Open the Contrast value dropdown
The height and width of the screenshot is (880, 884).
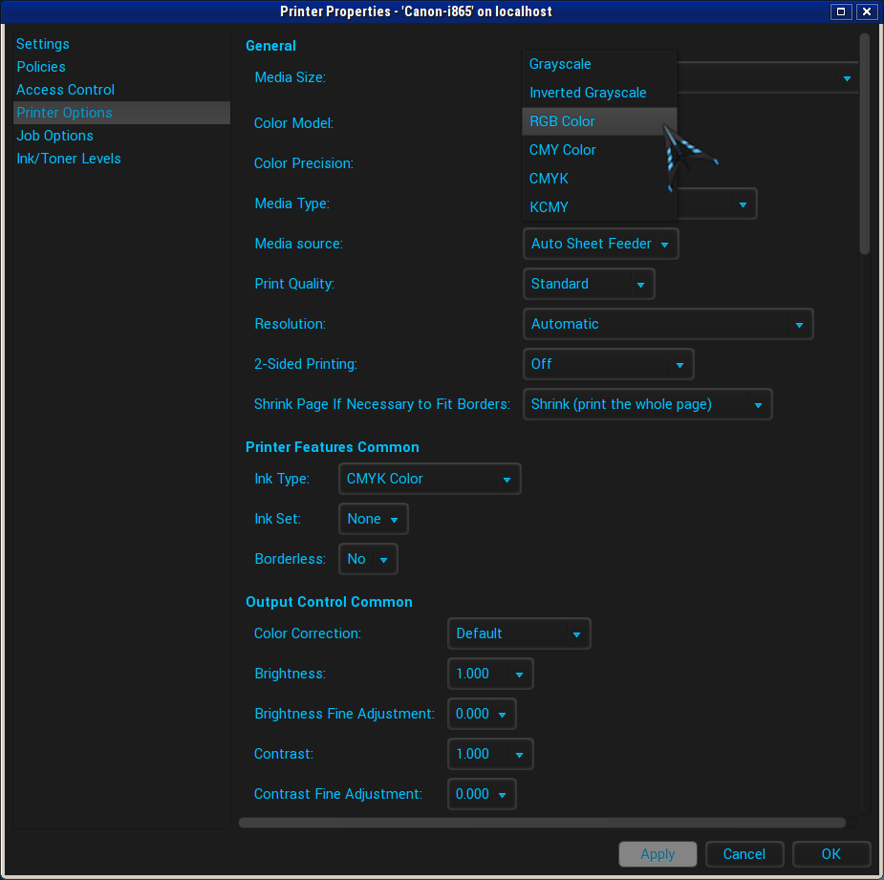[x=490, y=754]
